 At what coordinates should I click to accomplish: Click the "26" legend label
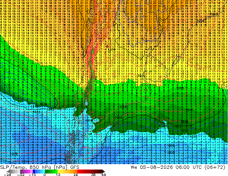(x=76, y=175)
